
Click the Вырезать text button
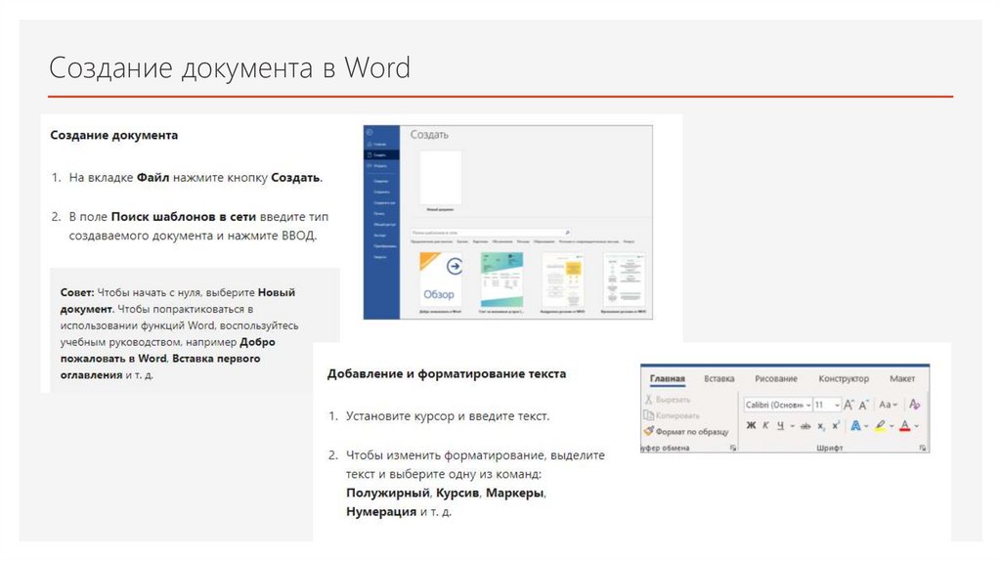pyautogui.click(x=673, y=400)
